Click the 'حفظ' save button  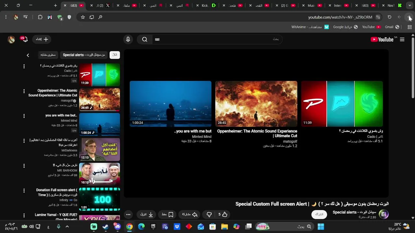[x=167, y=214]
